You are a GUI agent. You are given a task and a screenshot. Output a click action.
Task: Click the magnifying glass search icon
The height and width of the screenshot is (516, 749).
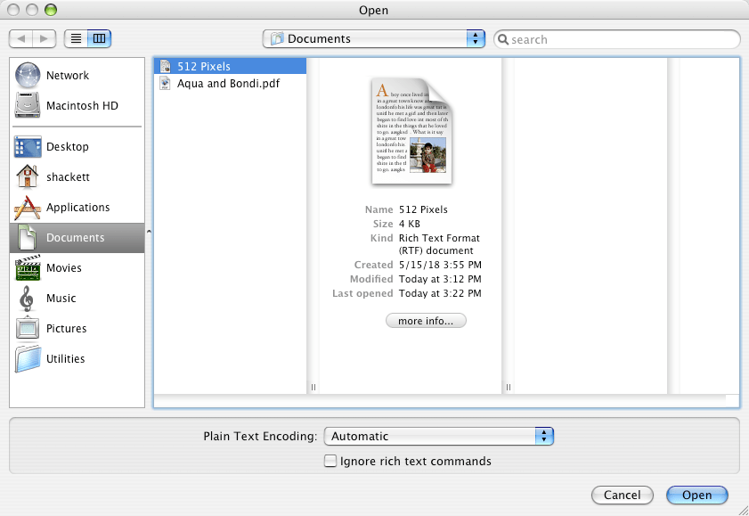click(x=503, y=39)
